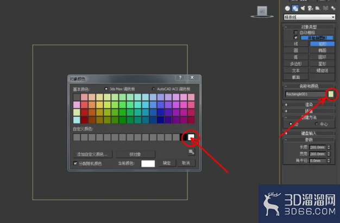Click the 弧 shape button

[296, 57]
